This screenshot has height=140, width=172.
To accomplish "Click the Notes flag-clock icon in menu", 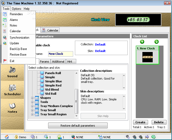I will tap(5, 25).
